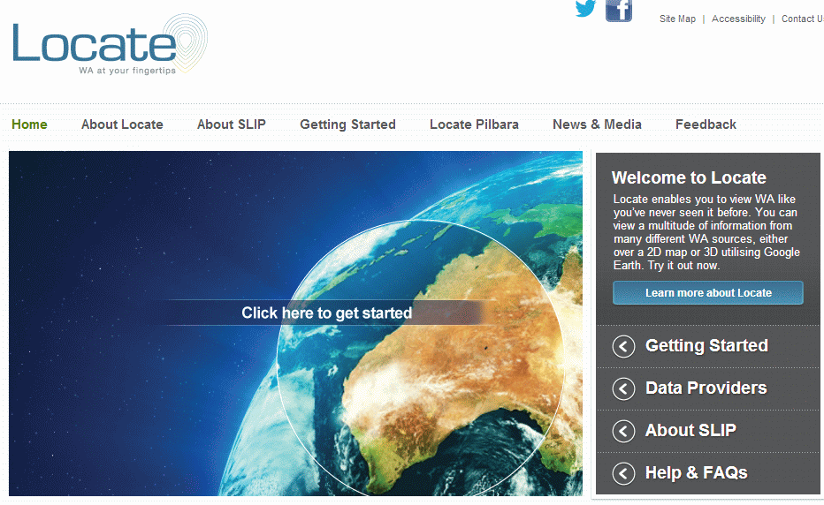Open Getting Started in the sidebar panel
Viewport: 824px width, 505px height.
coord(706,345)
